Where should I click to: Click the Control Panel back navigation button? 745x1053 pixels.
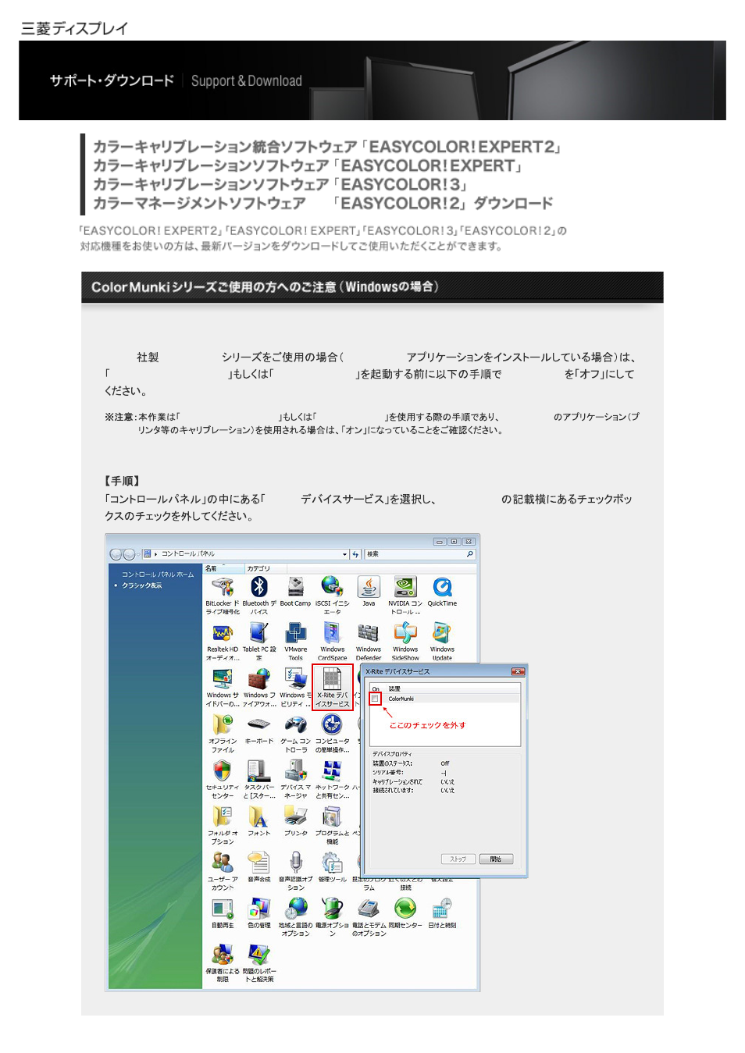[x=116, y=554]
